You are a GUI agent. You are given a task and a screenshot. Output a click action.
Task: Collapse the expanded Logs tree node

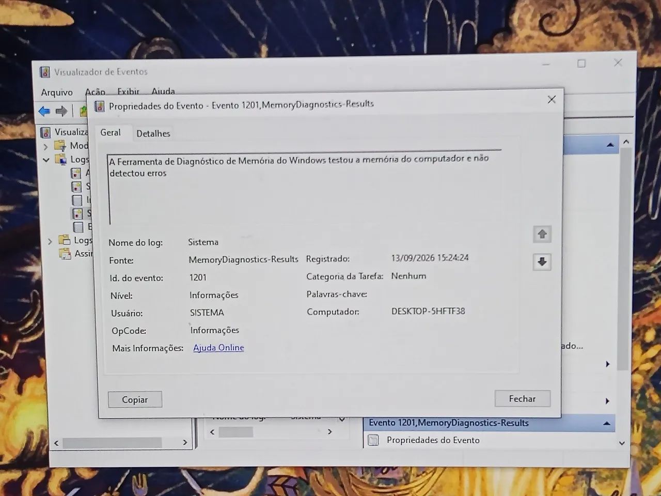(x=46, y=160)
